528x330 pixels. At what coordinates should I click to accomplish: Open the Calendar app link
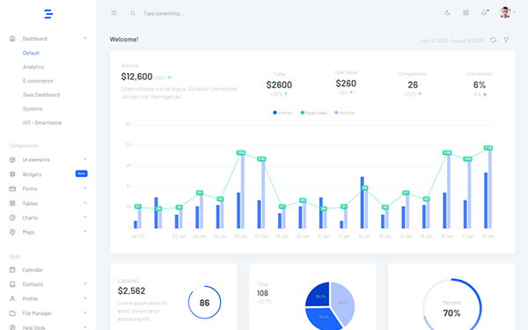click(33, 270)
